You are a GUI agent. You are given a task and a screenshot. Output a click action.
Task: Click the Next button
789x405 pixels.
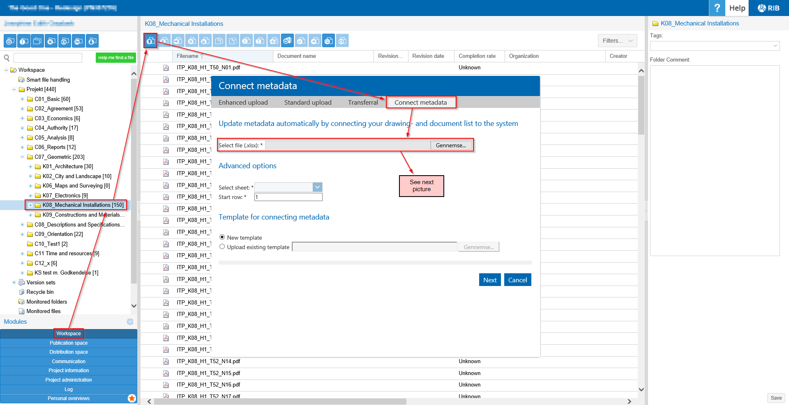(489, 280)
